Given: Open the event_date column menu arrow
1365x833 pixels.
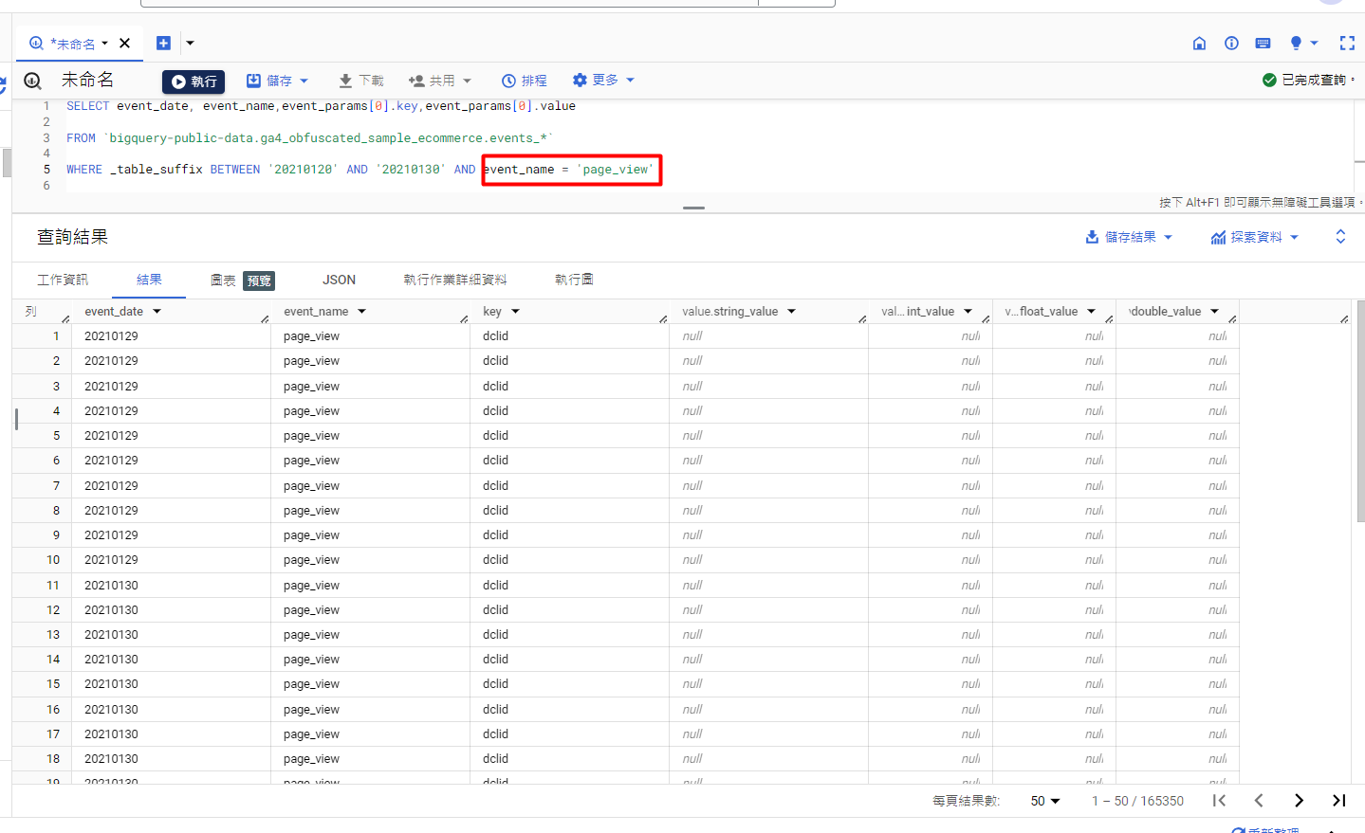Looking at the screenshot, I should point(157,311).
